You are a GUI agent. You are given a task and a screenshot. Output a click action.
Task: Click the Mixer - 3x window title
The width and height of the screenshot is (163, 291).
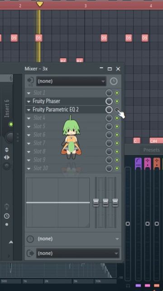[x=36, y=69]
